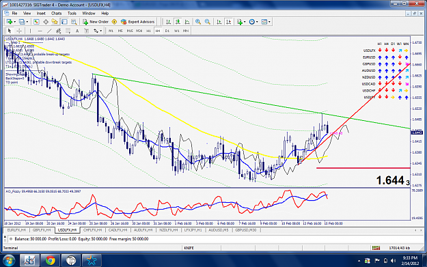Open the Charts menu
The height and width of the screenshot is (267, 427).
[x=57, y=13]
